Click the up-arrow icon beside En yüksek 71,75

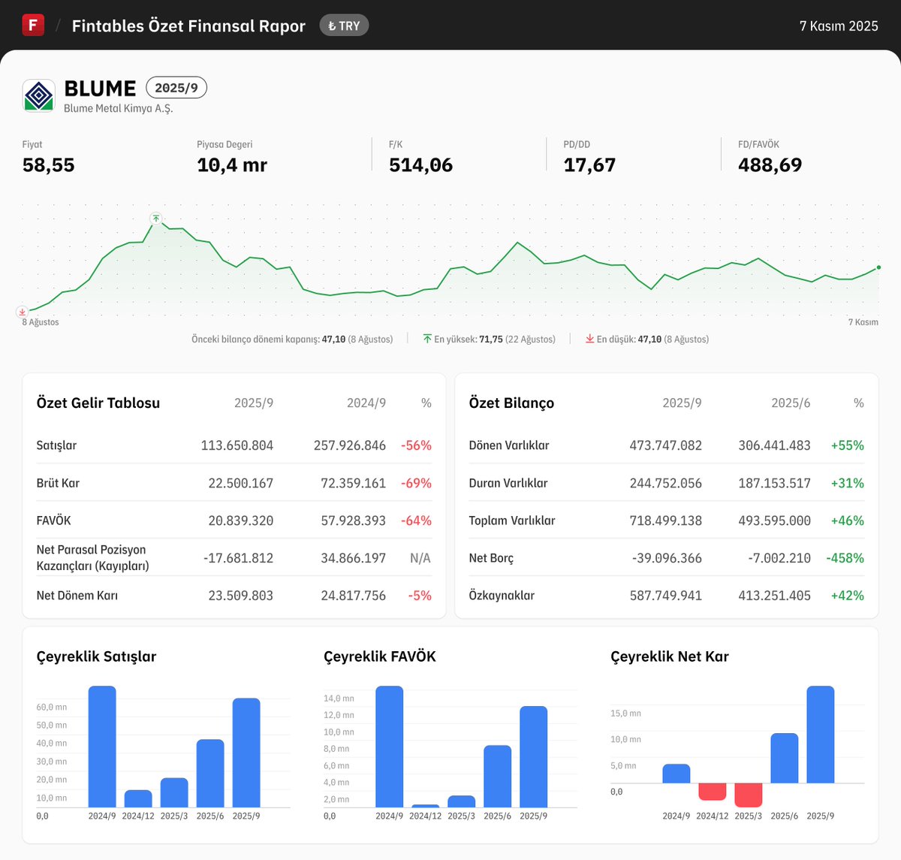pyautogui.click(x=428, y=339)
